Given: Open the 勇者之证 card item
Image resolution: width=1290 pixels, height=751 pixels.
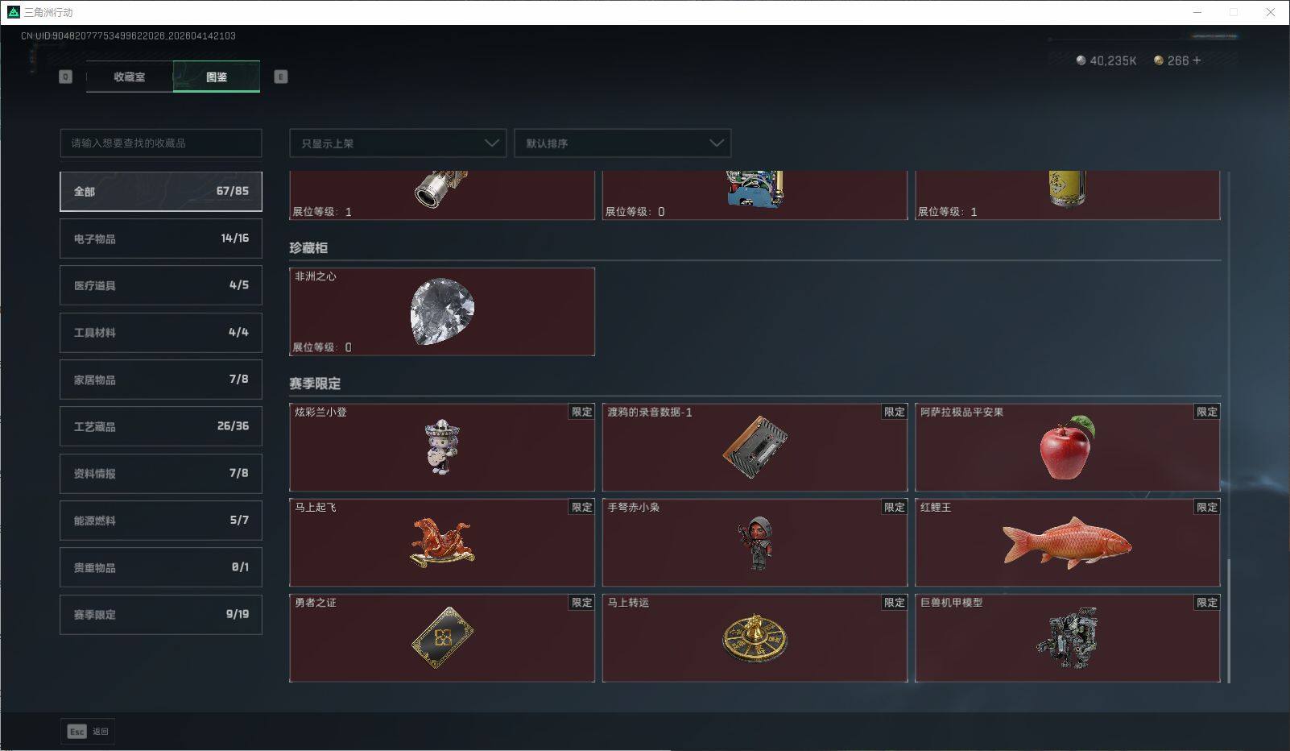Looking at the screenshot, I should pos(442,638).
